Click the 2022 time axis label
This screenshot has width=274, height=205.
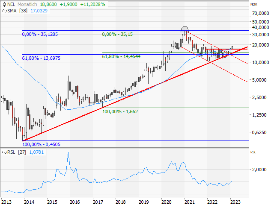[212, 202]
